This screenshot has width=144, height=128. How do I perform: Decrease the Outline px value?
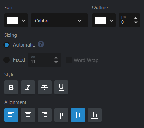click(136, 22)
